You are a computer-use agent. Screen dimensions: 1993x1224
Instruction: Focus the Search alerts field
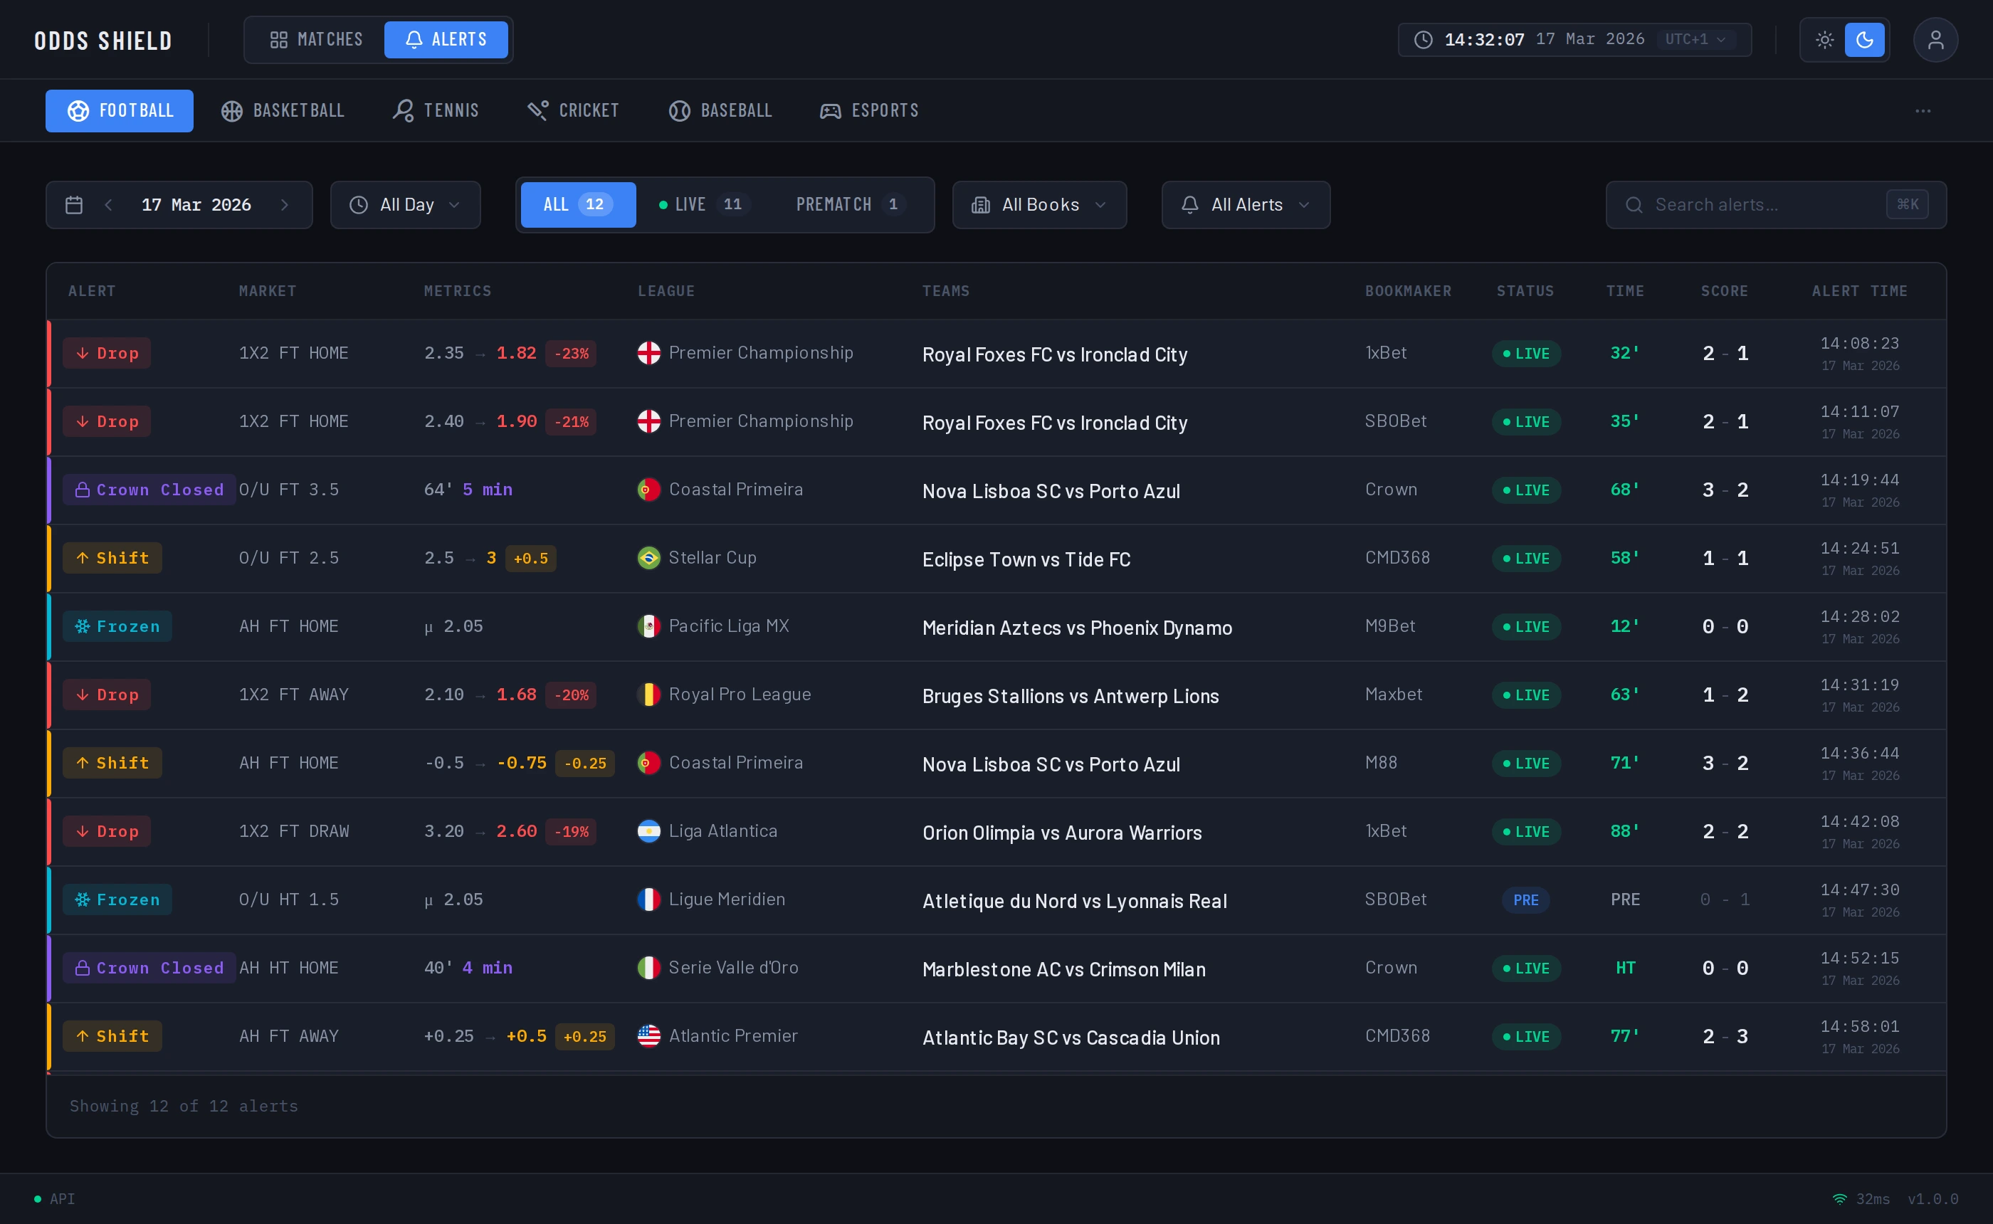pos(1776,205)
